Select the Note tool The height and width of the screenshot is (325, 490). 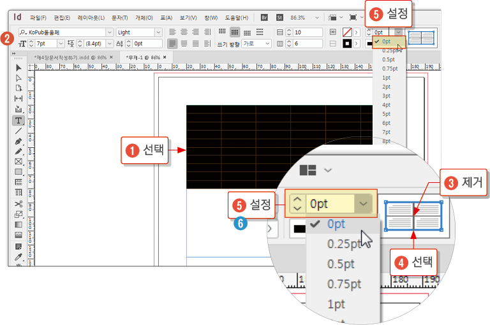19,247
